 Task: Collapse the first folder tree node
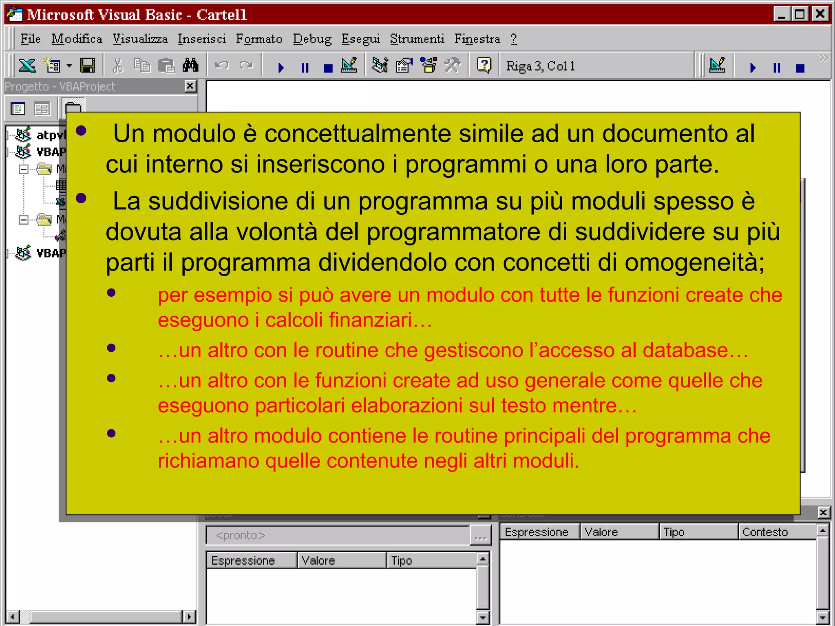pos(24,169)
